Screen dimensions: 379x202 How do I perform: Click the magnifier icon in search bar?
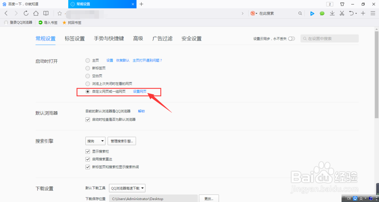300,14
